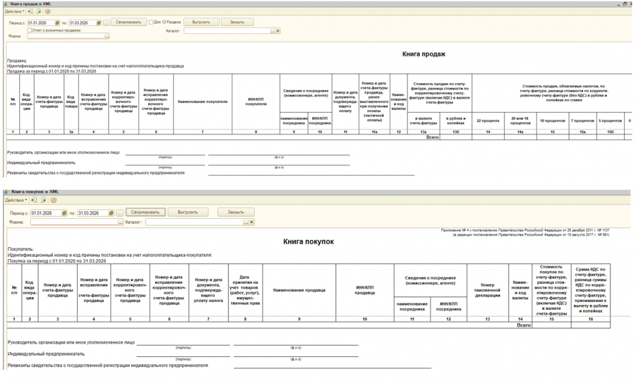This screenshot has width=636, height=388.
Task: Open Каталог selection ellipsis in Книга покупок
Action: [x=246, y=222]
